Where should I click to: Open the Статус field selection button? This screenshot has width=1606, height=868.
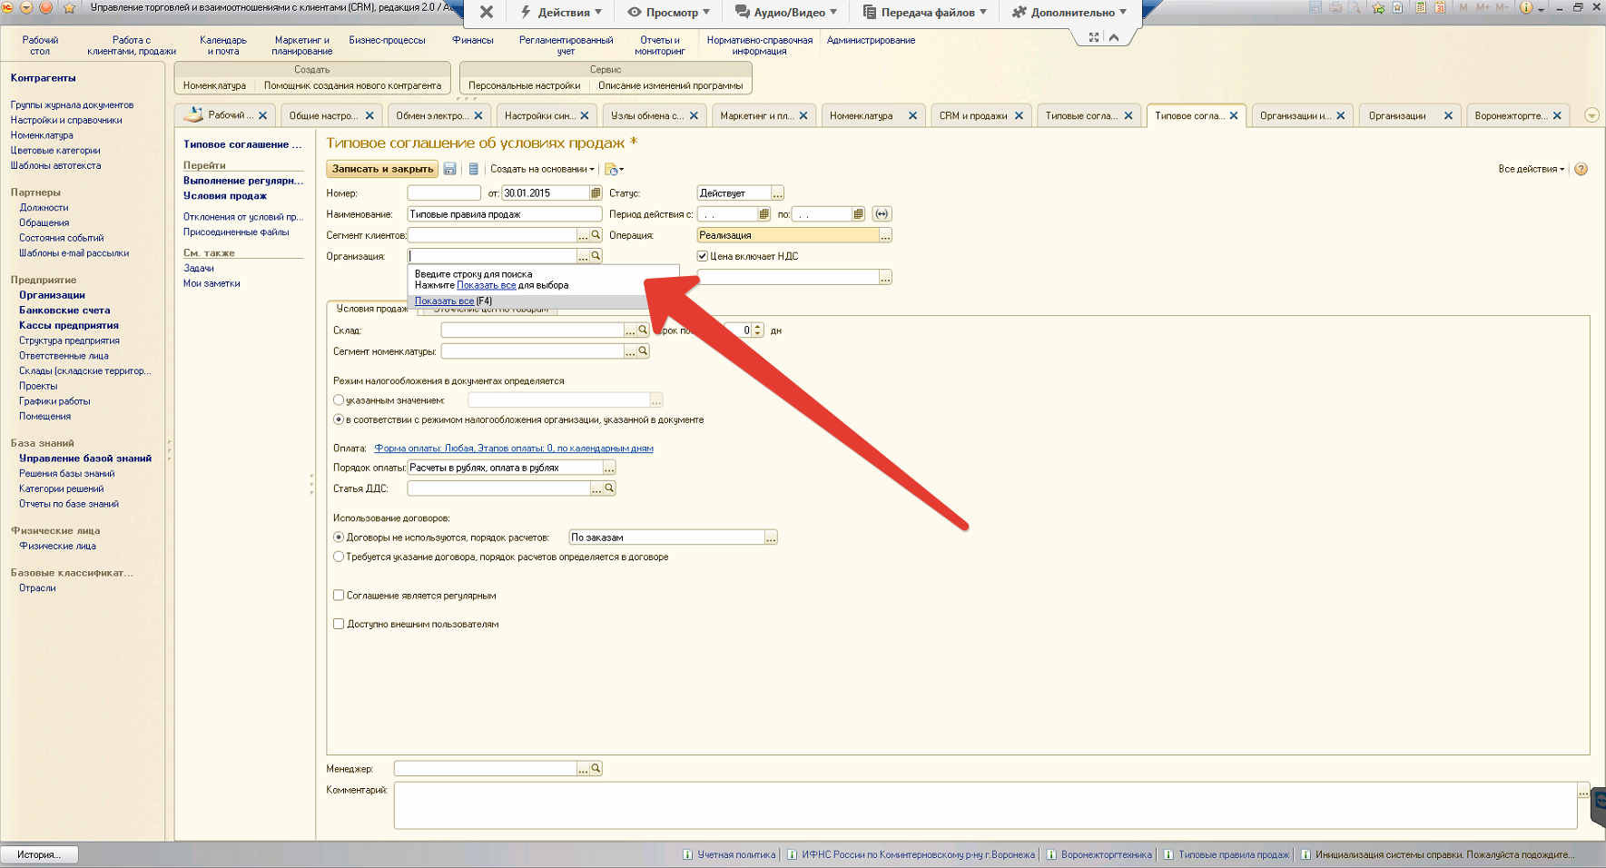coord(777,193)
